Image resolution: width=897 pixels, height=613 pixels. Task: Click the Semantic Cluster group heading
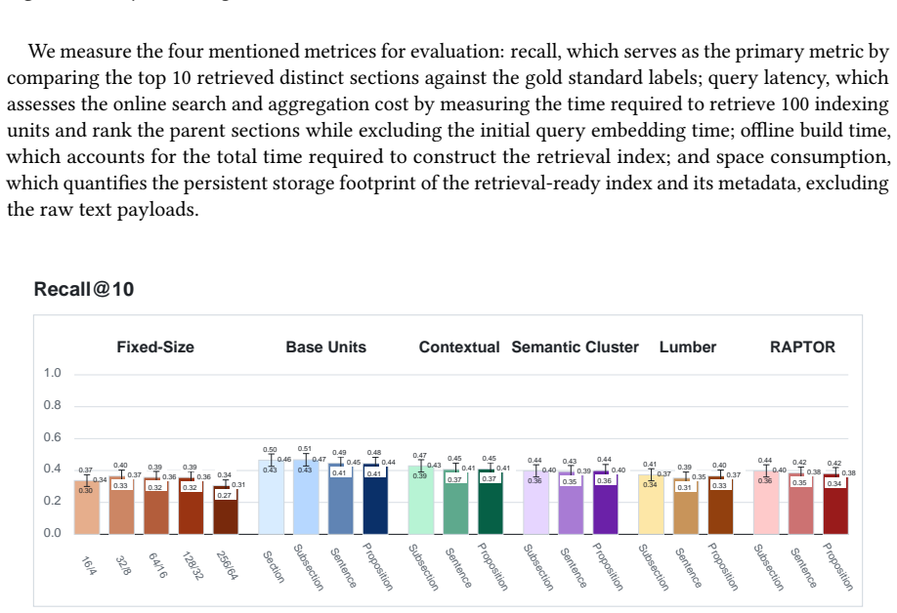[x=575, y=347]
